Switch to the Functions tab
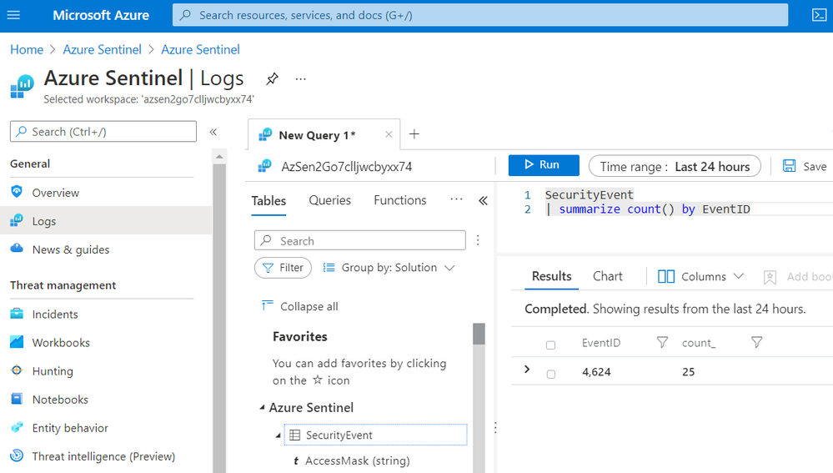Screen dimensions: 833x473 [x=400, y=200]
